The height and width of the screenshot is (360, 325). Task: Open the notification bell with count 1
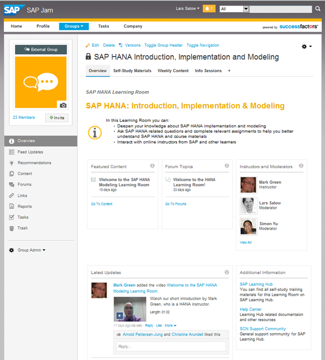point(209,9)
